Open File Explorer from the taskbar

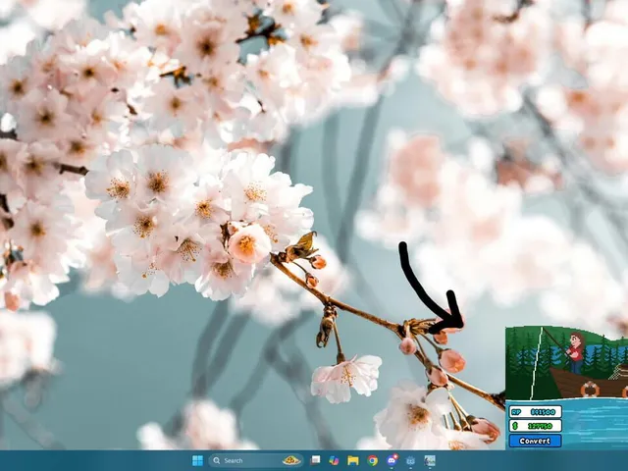(x=353, y=460)
